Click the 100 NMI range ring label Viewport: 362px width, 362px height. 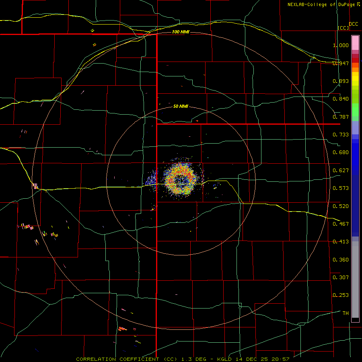pos(181,32)
